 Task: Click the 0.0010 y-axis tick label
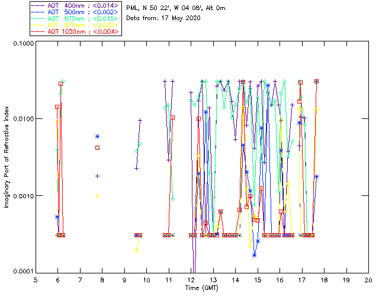pyautogui.click(x=23, y=196)
